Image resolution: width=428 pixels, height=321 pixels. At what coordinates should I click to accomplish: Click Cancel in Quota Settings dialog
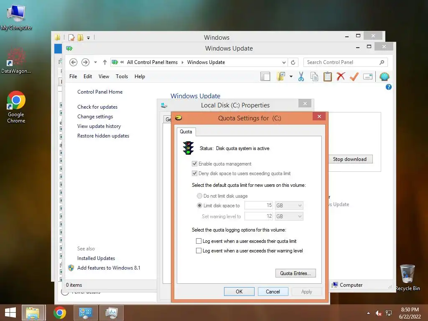(273, 291)
